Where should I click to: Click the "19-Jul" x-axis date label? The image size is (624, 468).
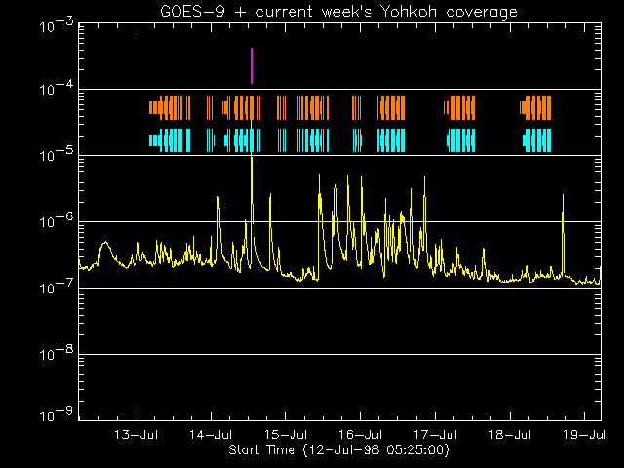point(585,434)
